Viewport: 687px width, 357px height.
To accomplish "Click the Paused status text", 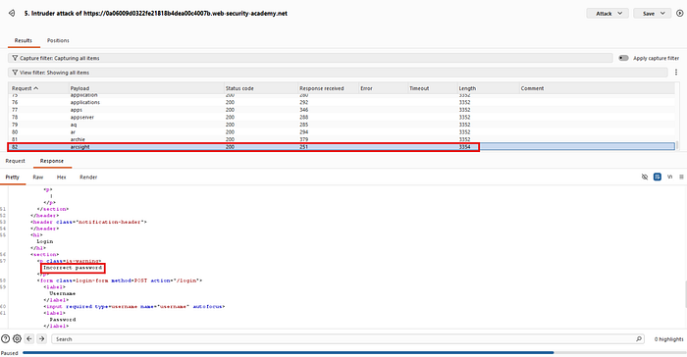I will pos(9,353).
